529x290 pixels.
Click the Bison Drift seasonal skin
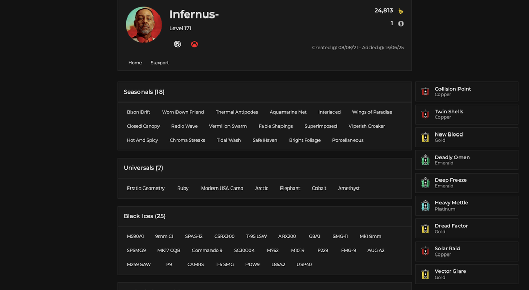138,112
